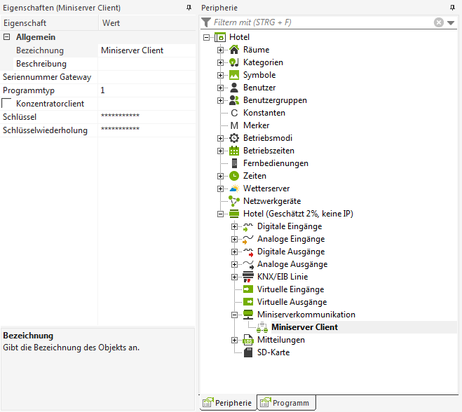Toggle the Konzentratorclient checkbox

[7, 104]
